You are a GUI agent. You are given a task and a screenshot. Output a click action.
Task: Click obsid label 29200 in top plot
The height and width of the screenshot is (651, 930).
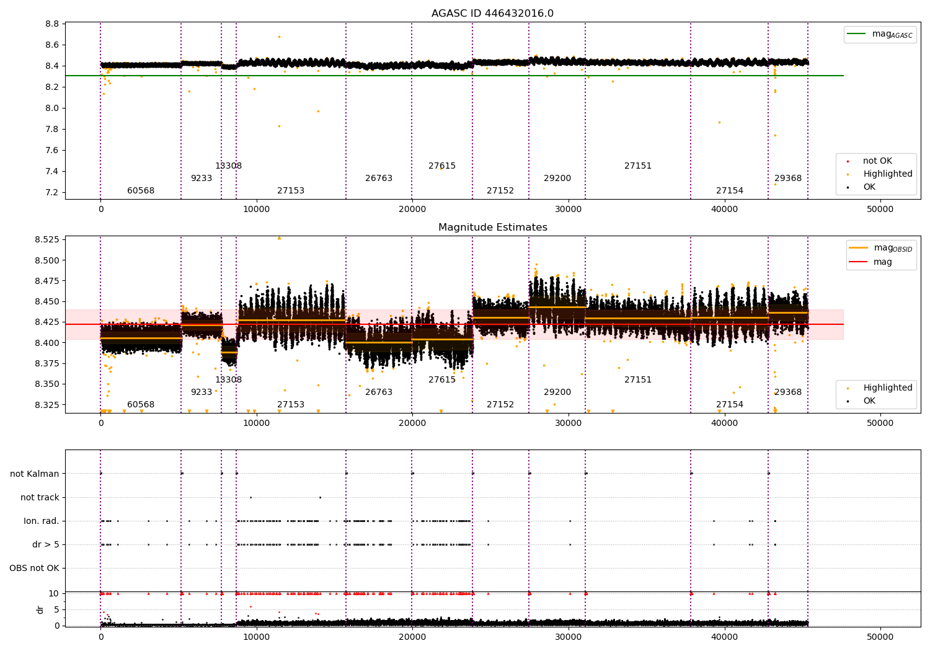click(x=557, y=179)
